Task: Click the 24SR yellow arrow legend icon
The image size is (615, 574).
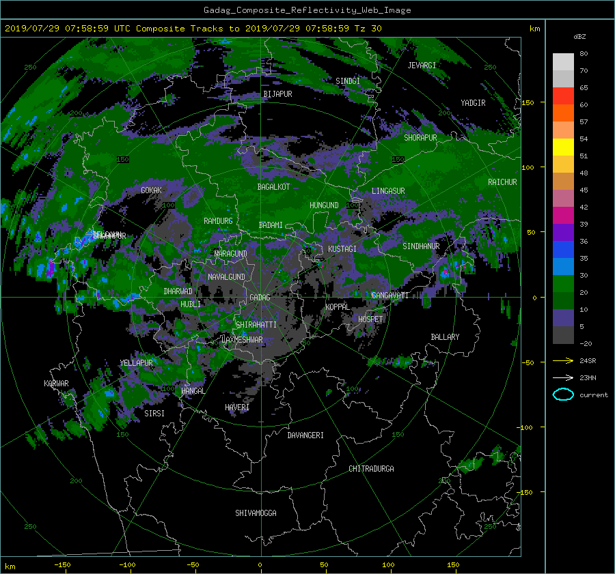Action: (x=563, y=360)
